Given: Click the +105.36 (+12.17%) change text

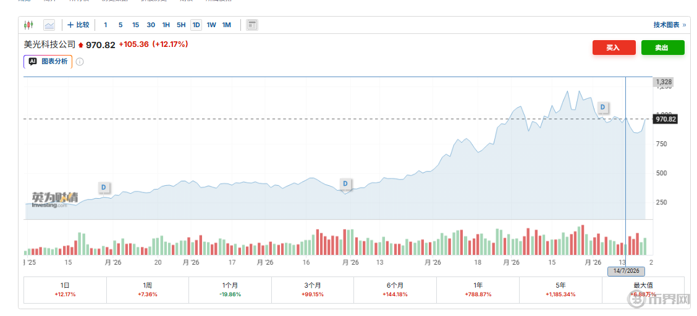Looking at the screenshot, I should (x=153, y=44).
